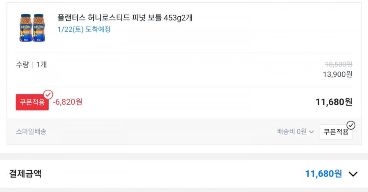Open the Planters peanut bottles product thumbnail
The height and width of the screenshot is (192, 368).
[x=32, y=28]
